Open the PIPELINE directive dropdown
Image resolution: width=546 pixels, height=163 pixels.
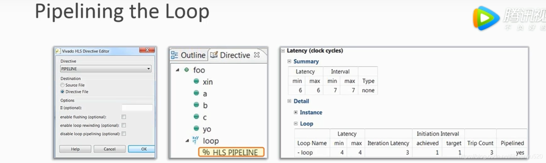[148, 69]
